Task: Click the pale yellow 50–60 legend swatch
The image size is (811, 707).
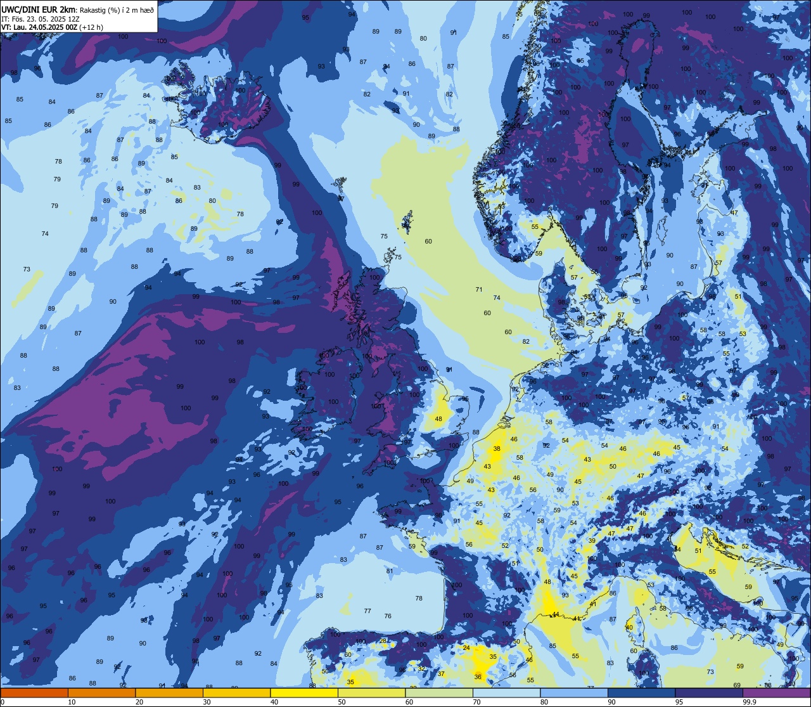Action: 371,692
